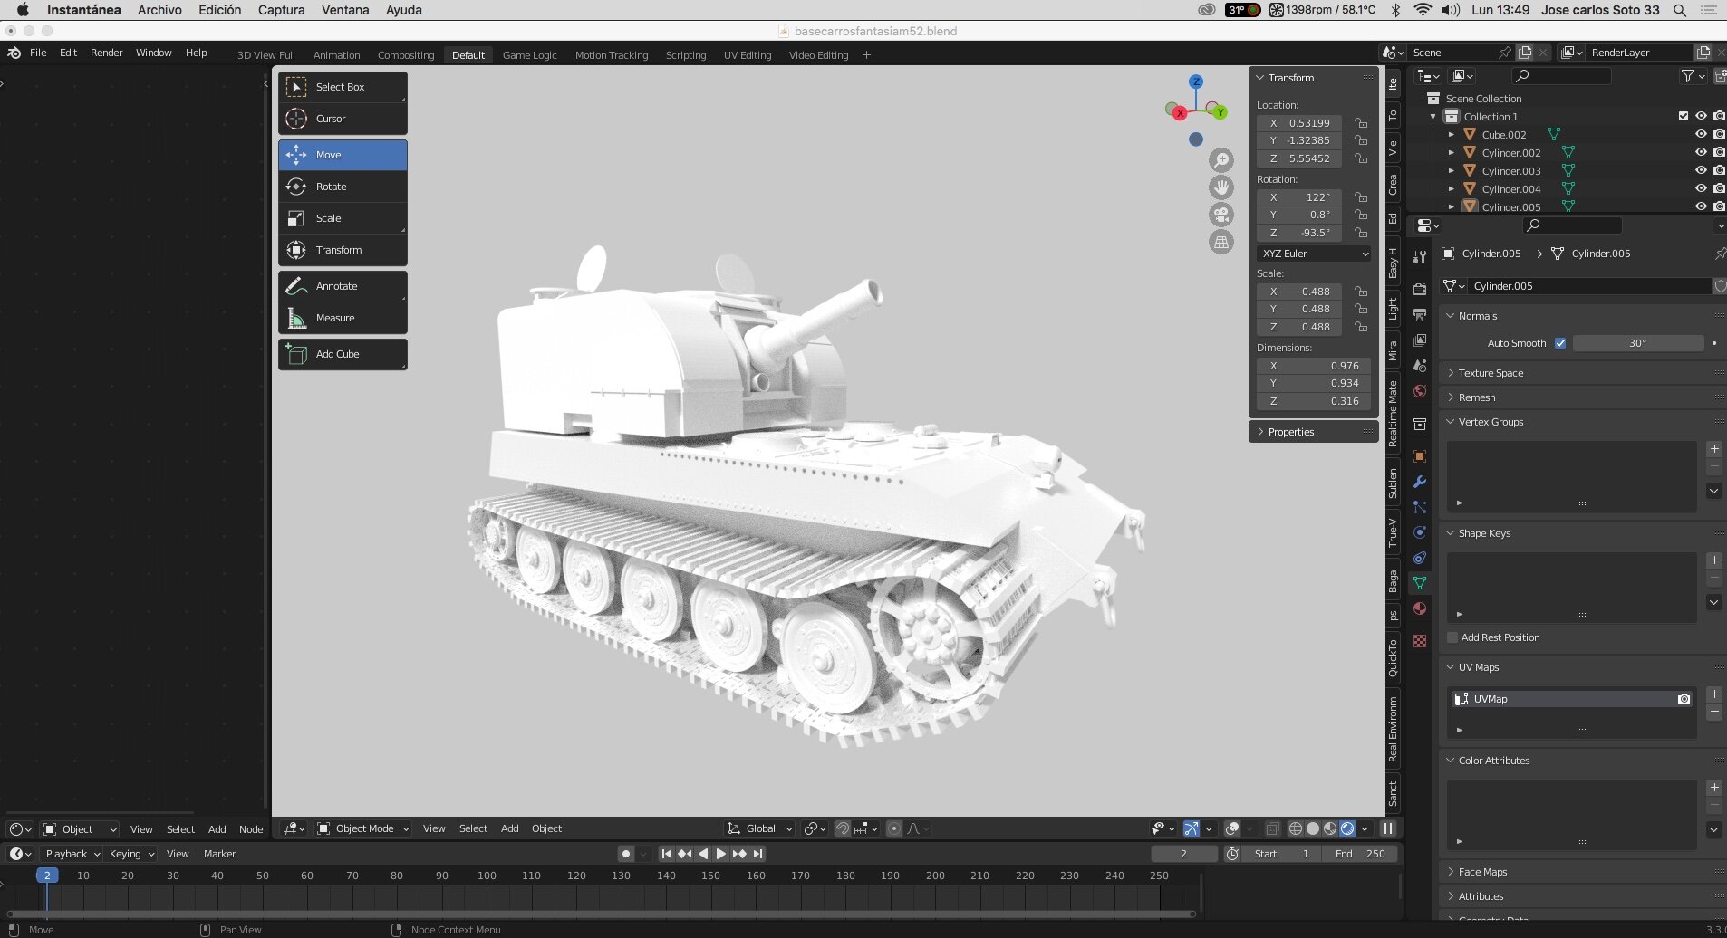Viewport: 1727px width, 938px height.
Task: Add new UV map plus button
Action: 1714,694
